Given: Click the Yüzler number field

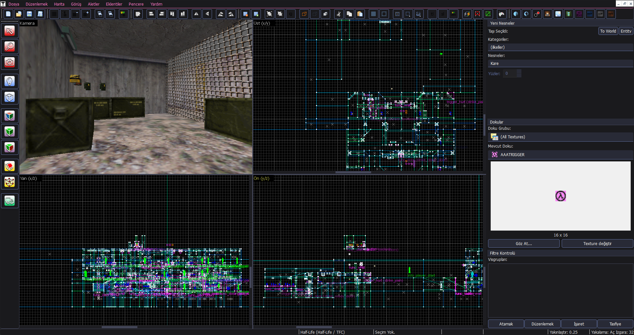Looking at the screenshot, I should 512,73.
